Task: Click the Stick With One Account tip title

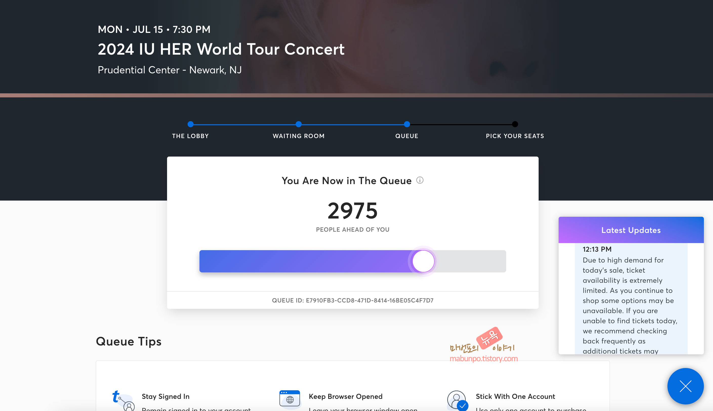Action: coord(515,396)
